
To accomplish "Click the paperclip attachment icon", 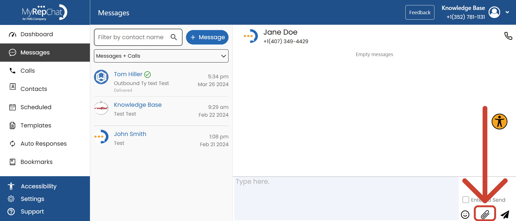I will (485, 214).
